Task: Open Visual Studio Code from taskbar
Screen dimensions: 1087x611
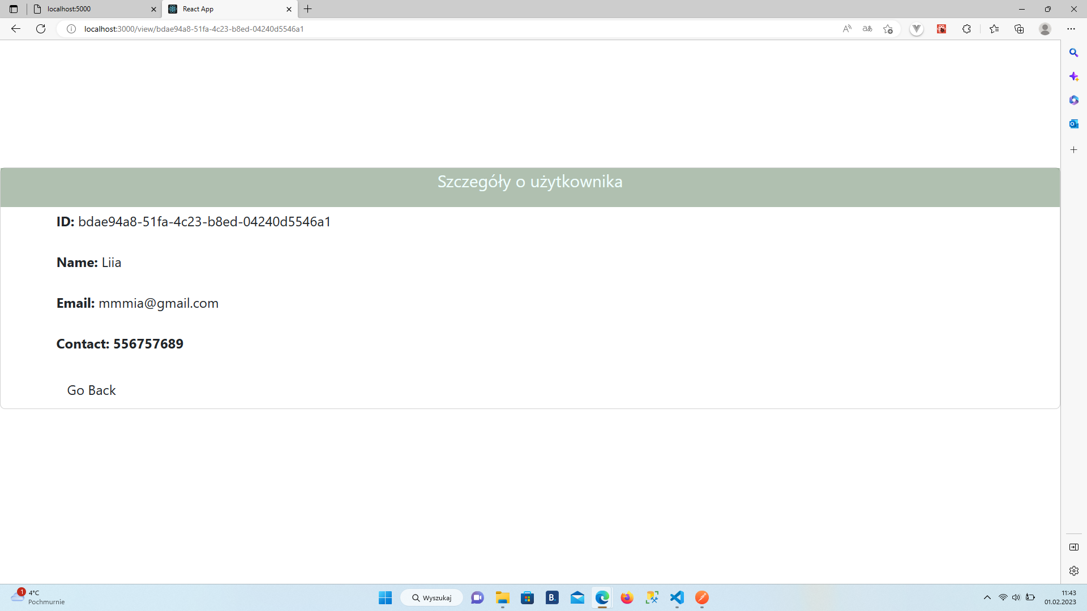Action: point(677,597)
